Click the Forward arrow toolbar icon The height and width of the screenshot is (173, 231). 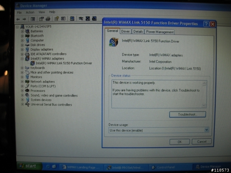(x=24, y=19)
